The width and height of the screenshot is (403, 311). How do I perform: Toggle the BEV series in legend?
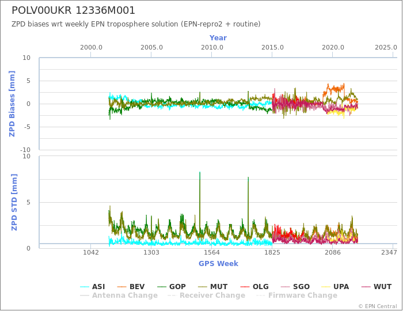tap(131, 287)
